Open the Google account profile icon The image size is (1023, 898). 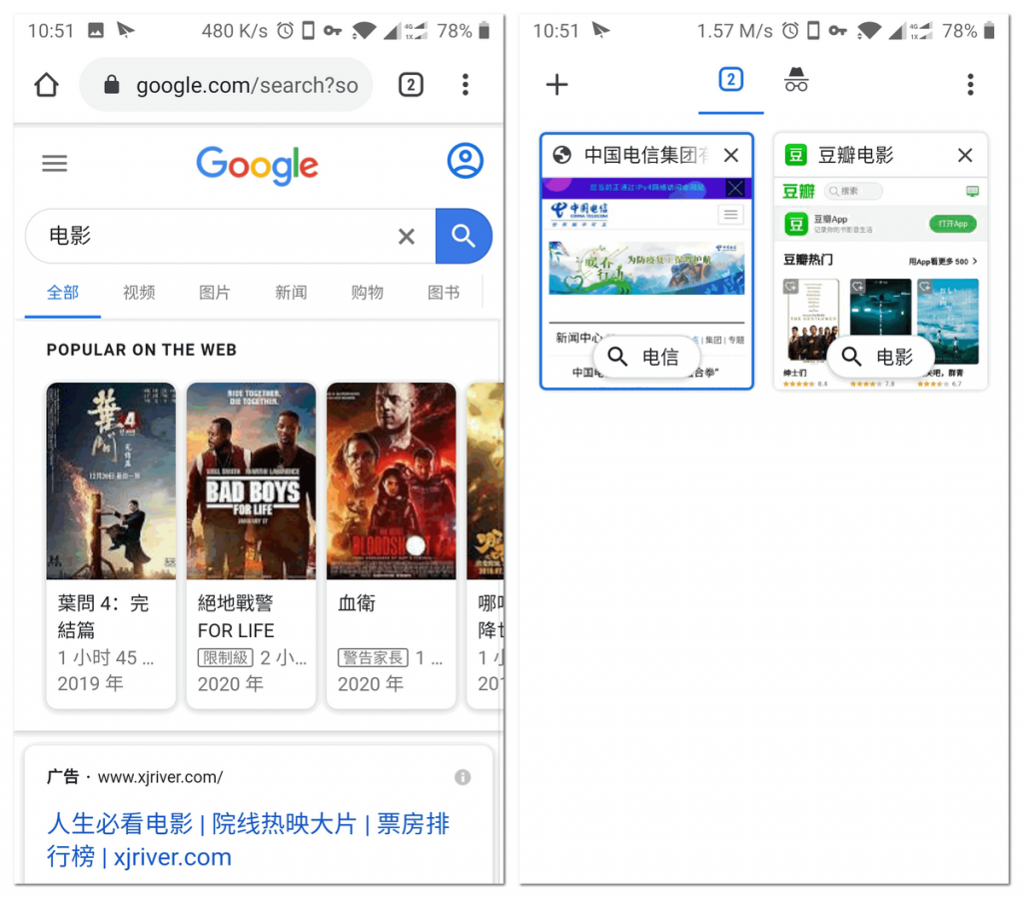coord(466,161)
